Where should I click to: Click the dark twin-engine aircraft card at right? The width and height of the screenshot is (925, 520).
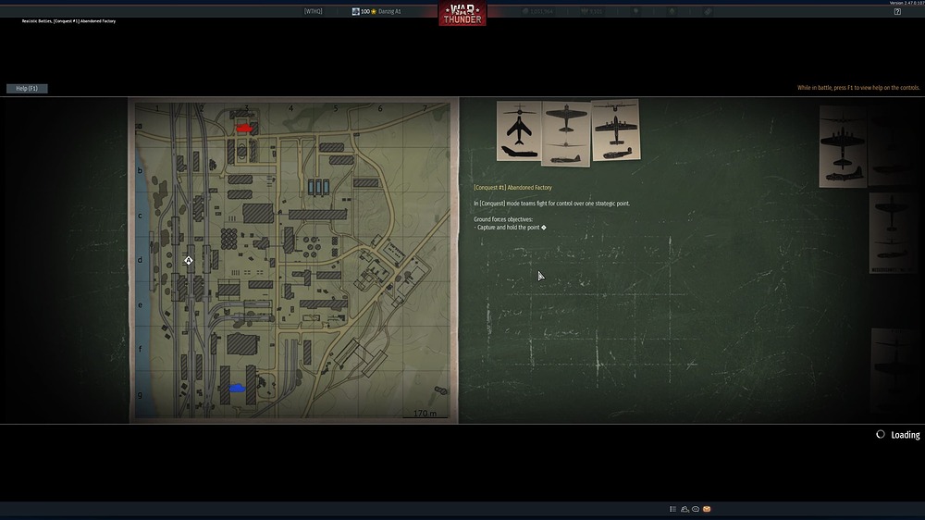(x=843, y=146)
